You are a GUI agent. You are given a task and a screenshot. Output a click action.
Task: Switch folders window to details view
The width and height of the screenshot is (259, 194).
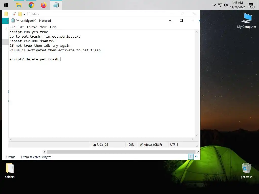click(191, 157)
